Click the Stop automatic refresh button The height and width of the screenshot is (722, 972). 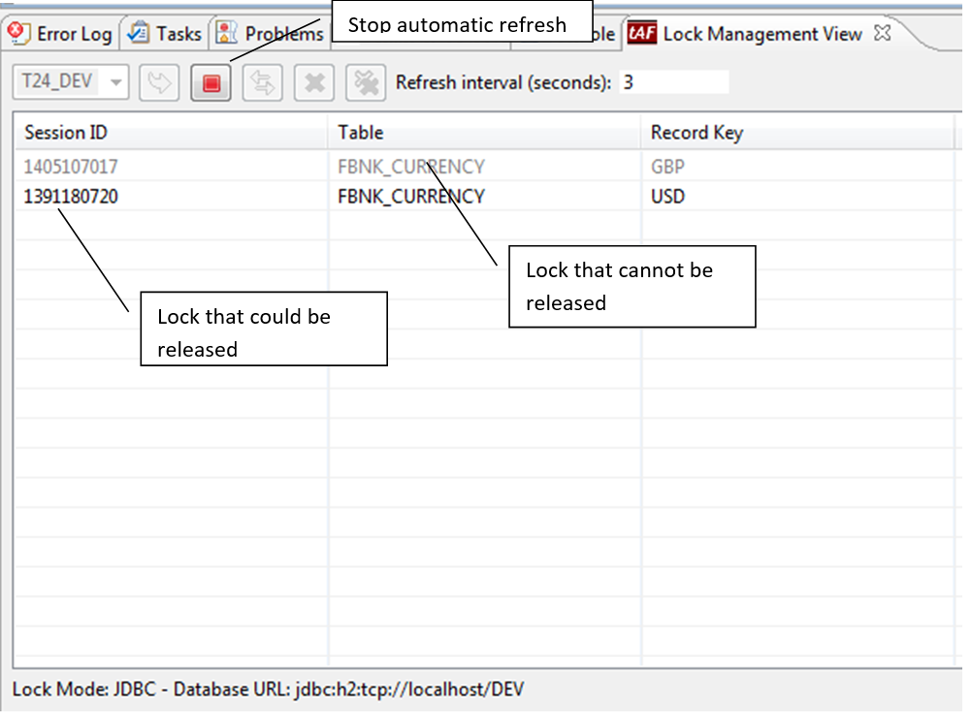pyautogui.click(x=211, y=83)
